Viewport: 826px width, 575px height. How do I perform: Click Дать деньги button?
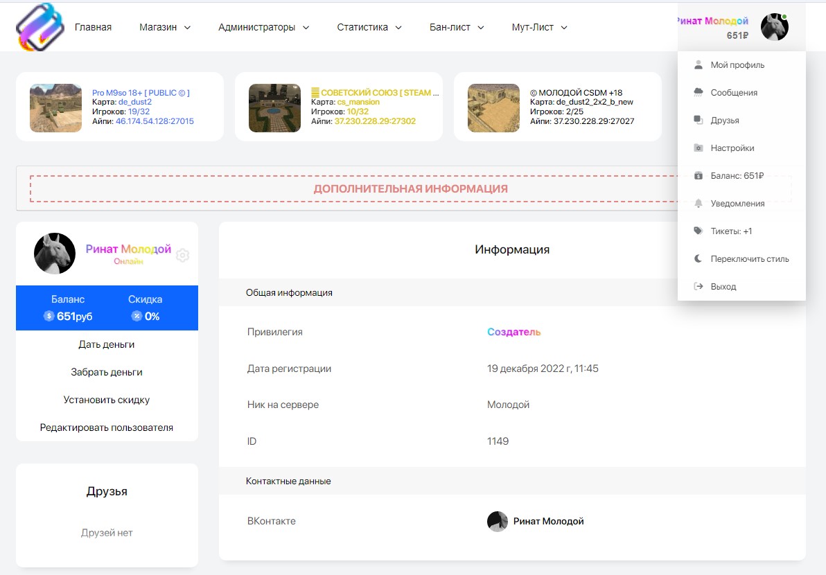(x=107, y=344)
